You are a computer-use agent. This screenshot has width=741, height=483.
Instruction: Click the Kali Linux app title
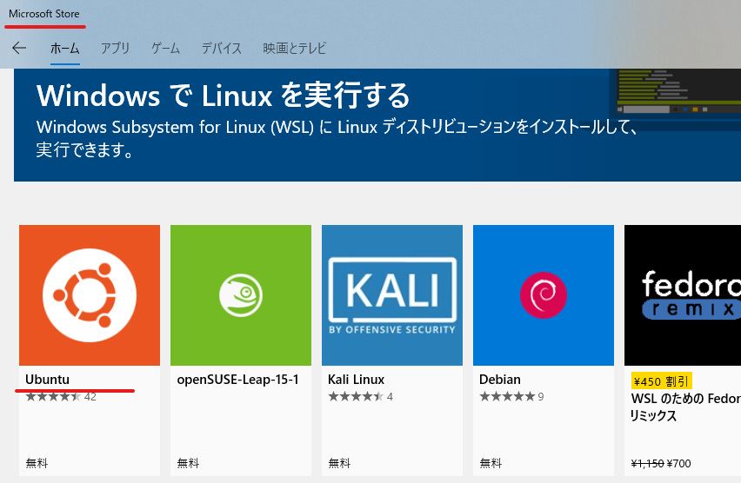click(356, 380)
